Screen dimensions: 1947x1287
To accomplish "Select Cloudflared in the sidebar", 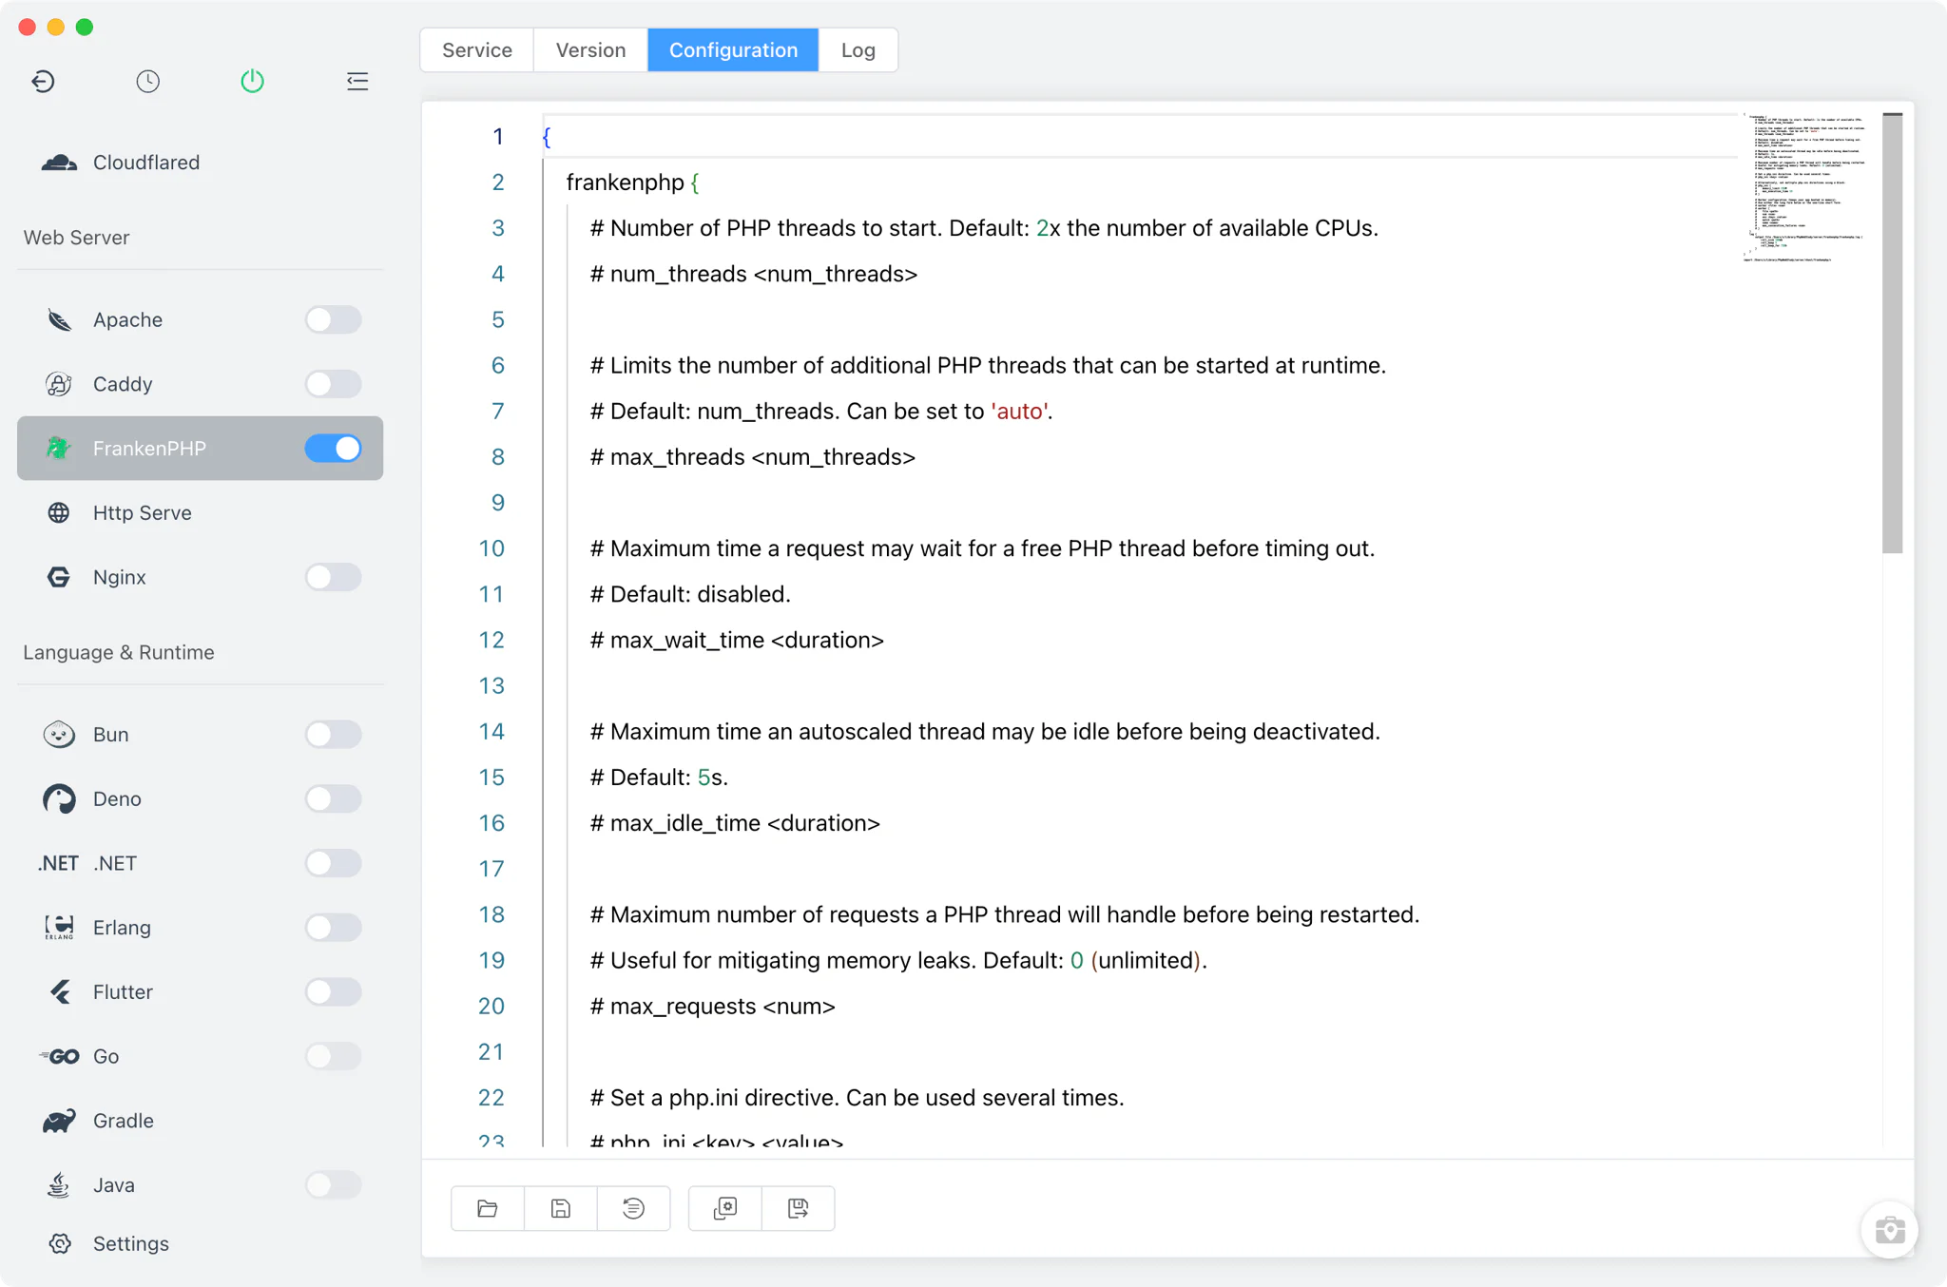I will click(201, 163).
